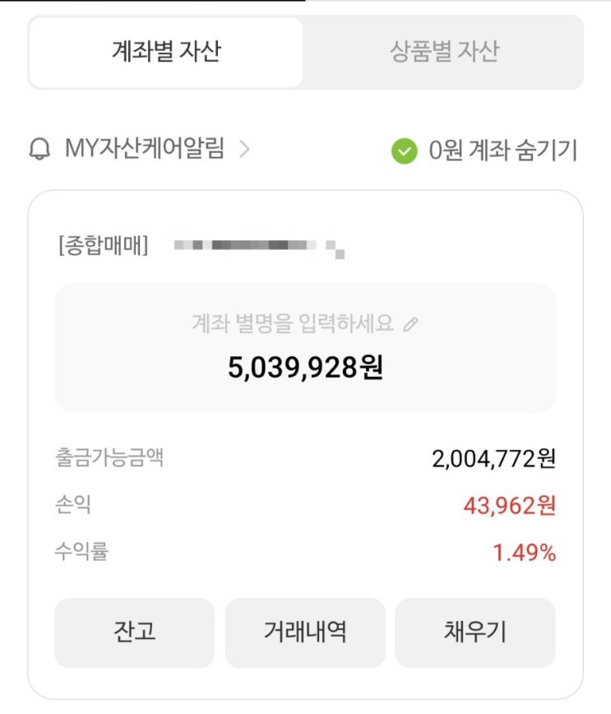Click the 출금가능금액 label
Screen dimensions: 611x714
coord(109,457)
